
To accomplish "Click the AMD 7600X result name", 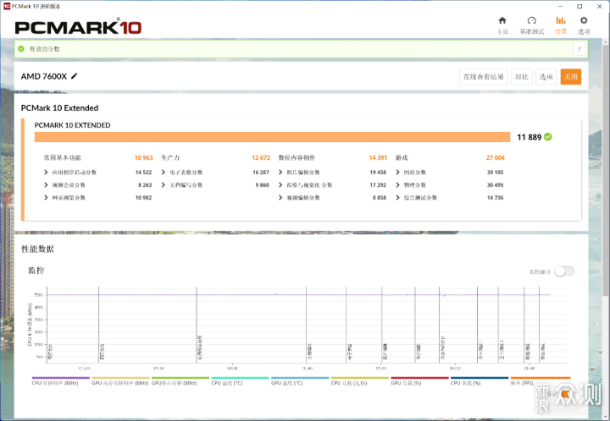I will [44, 76].
